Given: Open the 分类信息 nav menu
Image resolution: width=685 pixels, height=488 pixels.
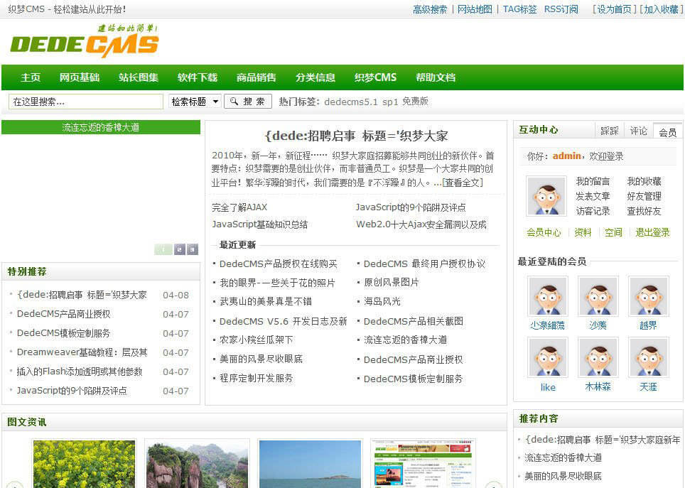Looking at the screenshot, I should coord(315,77).
